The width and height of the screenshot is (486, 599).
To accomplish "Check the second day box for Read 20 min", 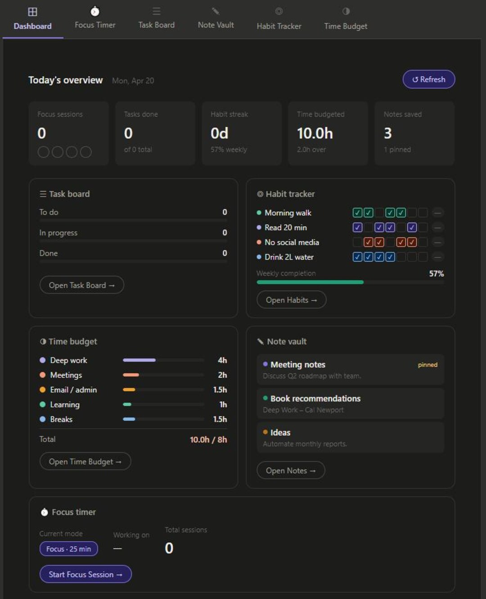I will click(x=369, y=228).
